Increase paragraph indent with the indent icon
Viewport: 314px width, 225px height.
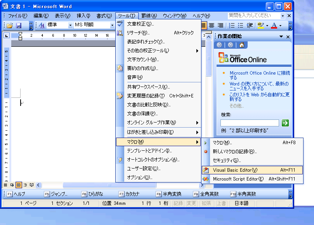coord(250,25)
